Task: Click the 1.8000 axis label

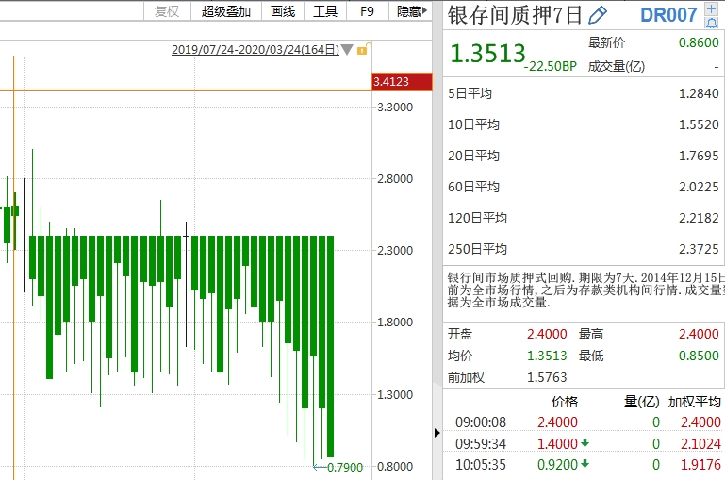Action: (395, 323)
